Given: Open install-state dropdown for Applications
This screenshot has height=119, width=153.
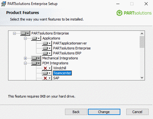Looking at the screenshot, I should click(x=36, y=38).
